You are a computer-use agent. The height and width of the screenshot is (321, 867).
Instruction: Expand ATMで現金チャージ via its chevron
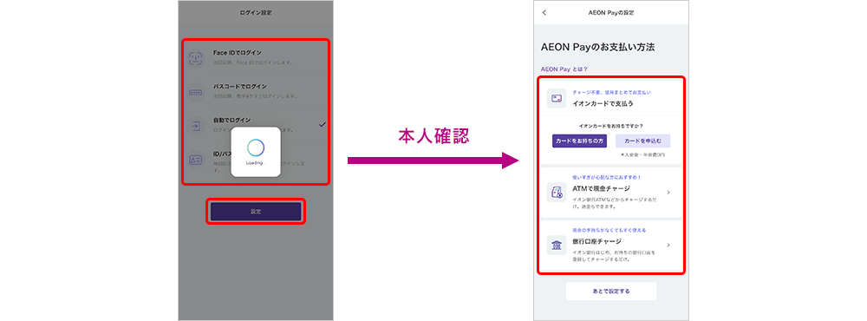(668, 192)
